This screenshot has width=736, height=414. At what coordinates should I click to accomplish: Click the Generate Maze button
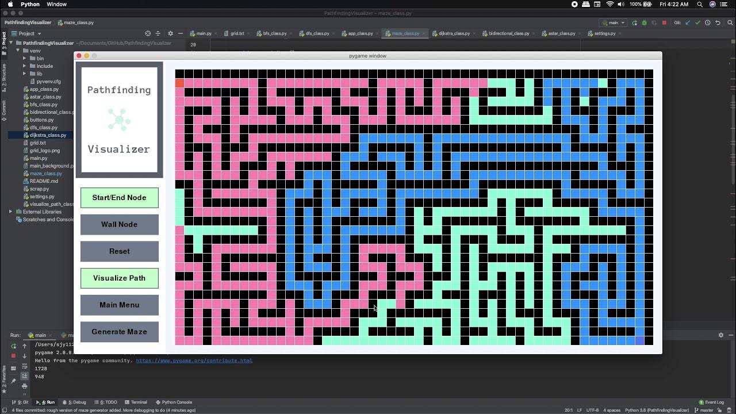(120, 332)
